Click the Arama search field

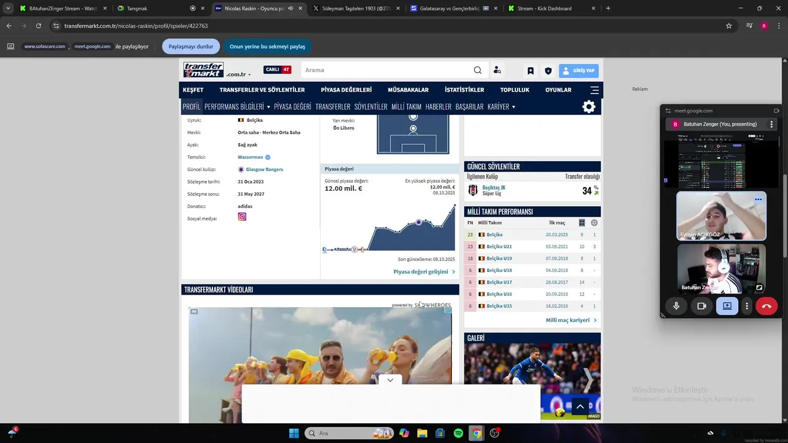tap(387, 70)
